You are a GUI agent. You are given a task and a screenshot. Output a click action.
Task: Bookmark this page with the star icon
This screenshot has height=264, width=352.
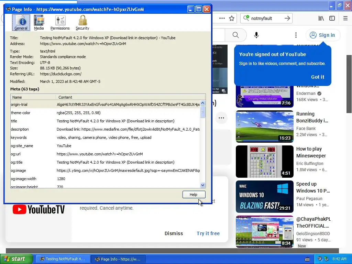232,18
